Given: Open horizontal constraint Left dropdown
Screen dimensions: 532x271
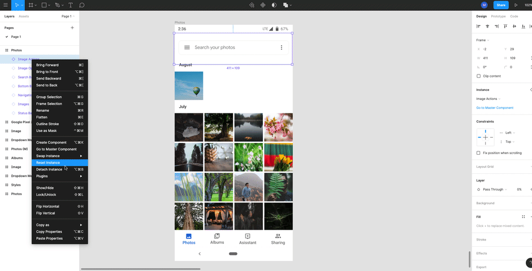Looking at the screenshot, I should 510,133.
